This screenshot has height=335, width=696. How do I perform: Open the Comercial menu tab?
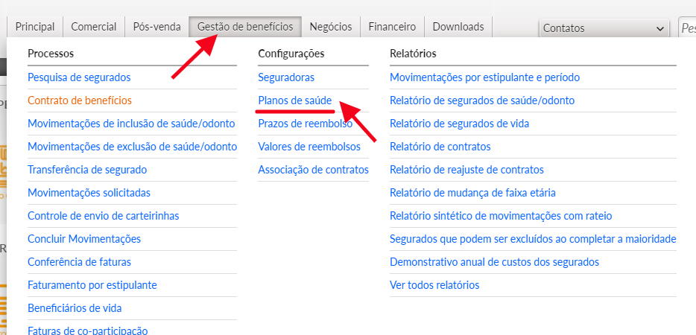coord(94,27)
